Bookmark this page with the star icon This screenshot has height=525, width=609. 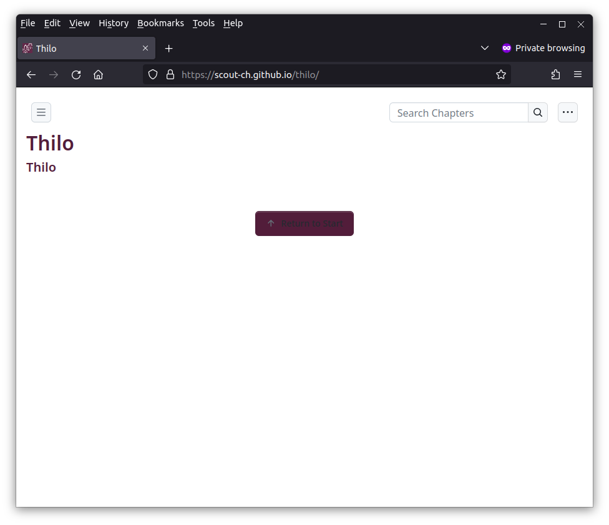click(501, 74)
